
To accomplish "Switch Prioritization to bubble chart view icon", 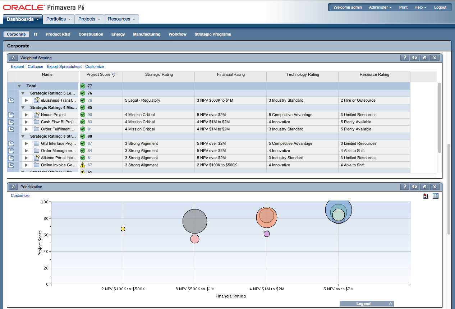I will pyautogui.click(x=426, y=196).
